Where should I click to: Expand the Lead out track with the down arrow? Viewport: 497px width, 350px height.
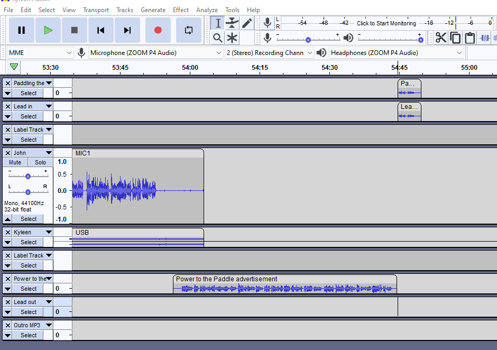coord(7,312)
